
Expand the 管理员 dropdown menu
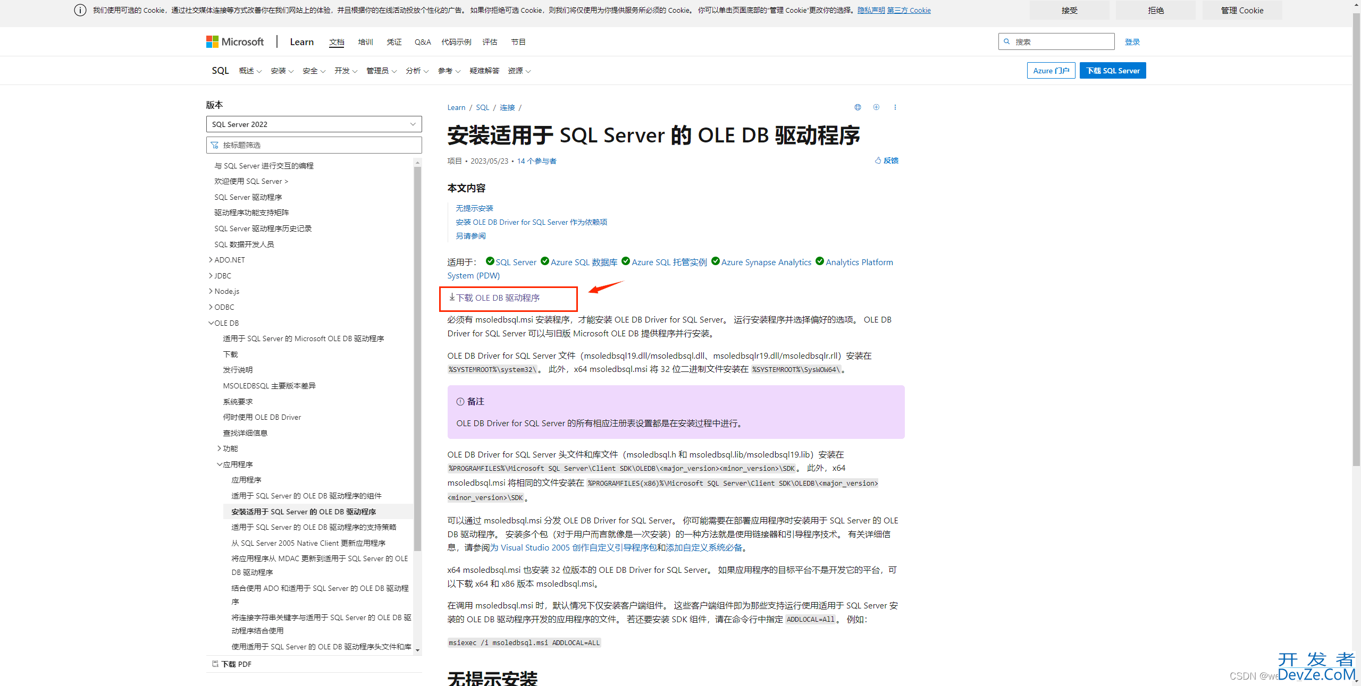[x=382, y=71]
